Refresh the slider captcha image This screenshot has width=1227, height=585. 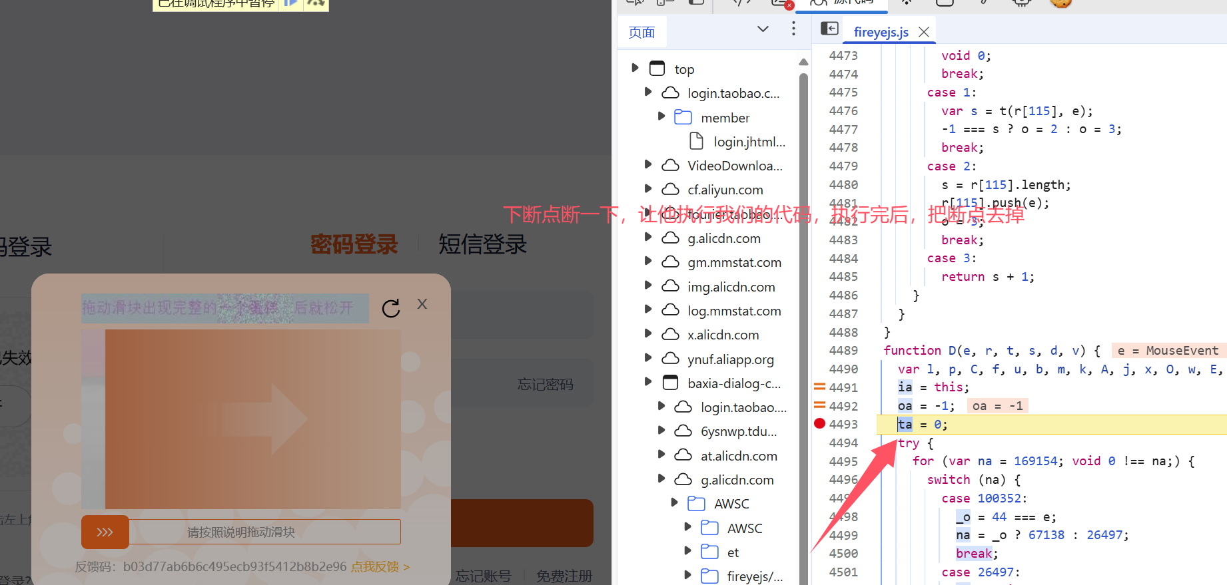pos(391,308)
